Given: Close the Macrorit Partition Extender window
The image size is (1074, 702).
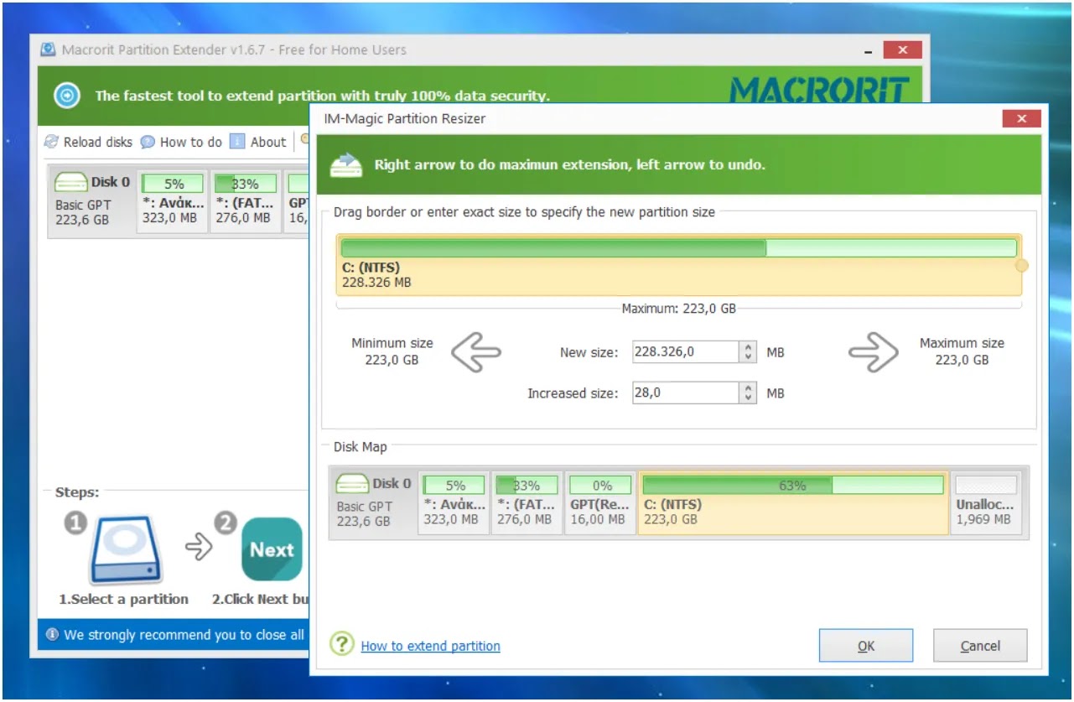Looking at the screenshot, I should point(902,50).
